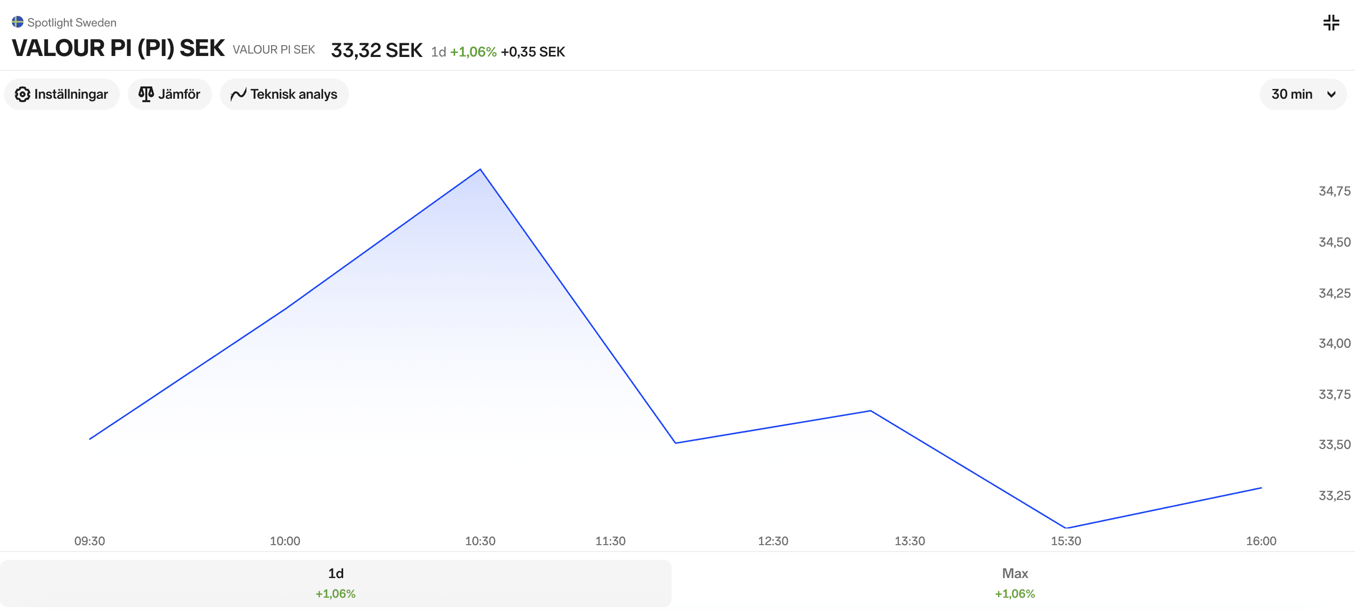Image resolution: width=1355 pixels, height=609 pixels.
Task: Click the Jämför balance scale icon
Action: (x=146, y=94)
